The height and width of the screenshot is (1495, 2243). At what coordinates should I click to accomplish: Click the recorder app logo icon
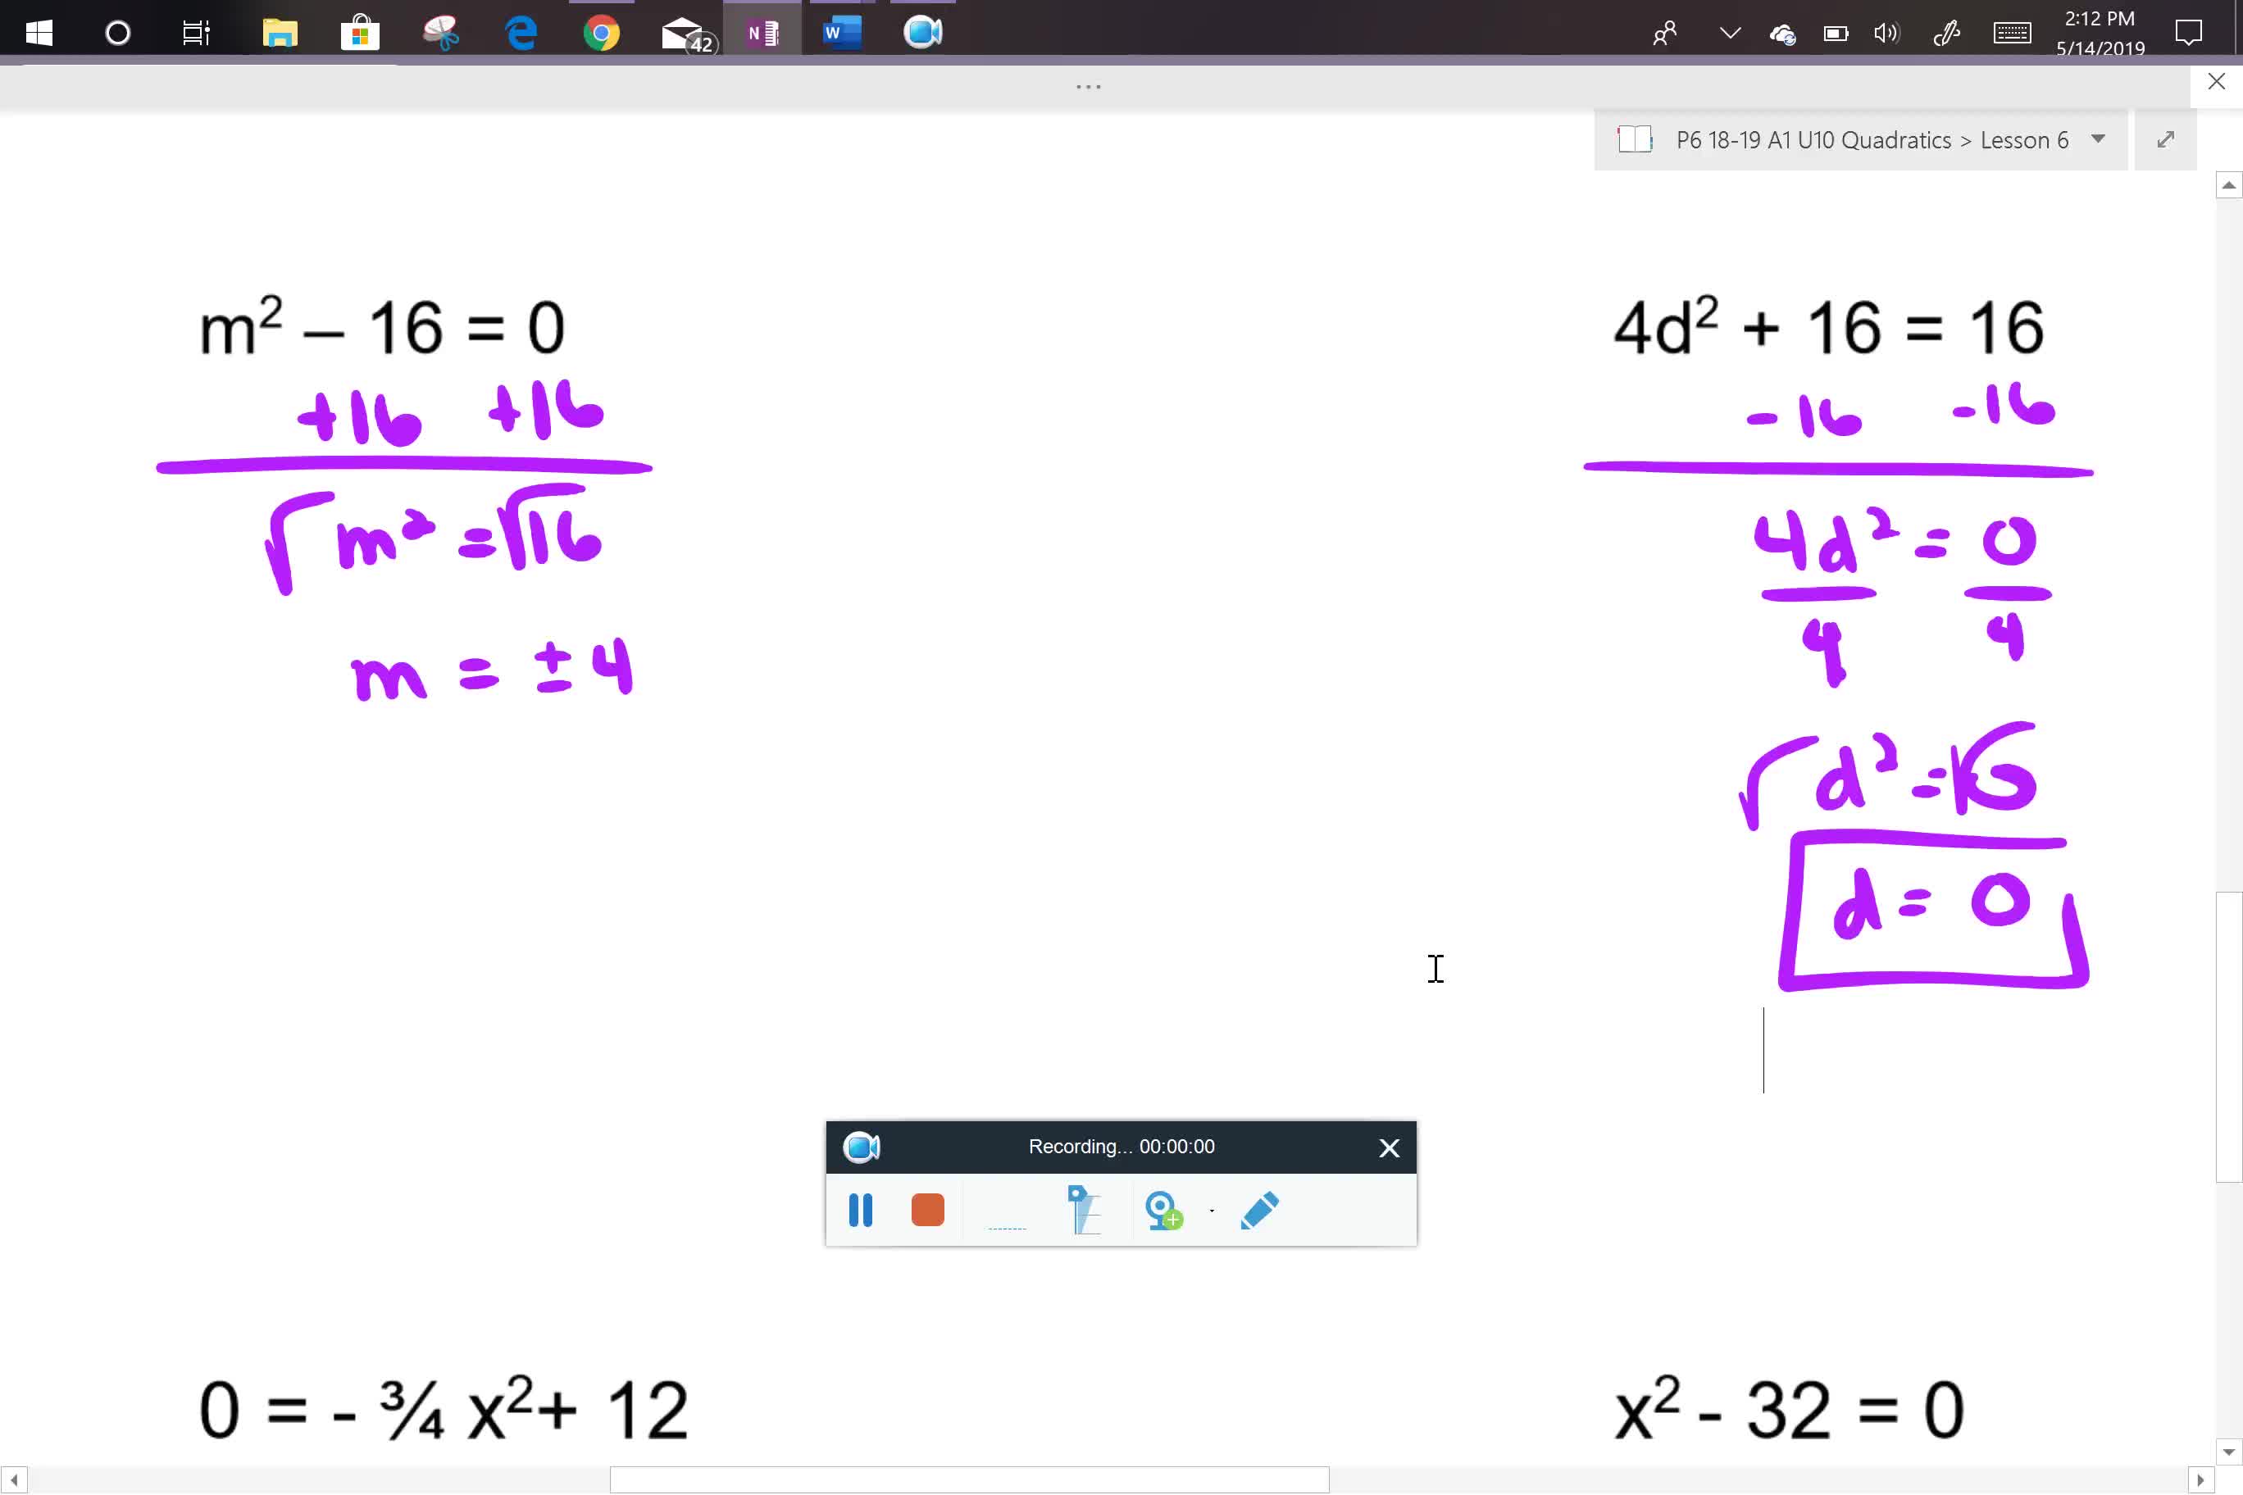[861, 1147]
